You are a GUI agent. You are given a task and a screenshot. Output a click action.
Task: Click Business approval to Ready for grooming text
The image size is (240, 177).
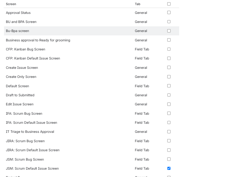coord(38,40)
